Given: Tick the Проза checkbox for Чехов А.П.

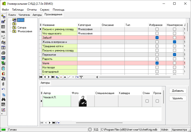Looking at the screenshot, I should click(x=157, y=101).
